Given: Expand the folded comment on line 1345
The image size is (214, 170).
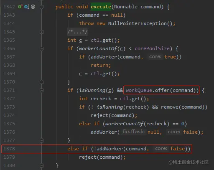Looking at the screenshot, I should tap(41, 32).
